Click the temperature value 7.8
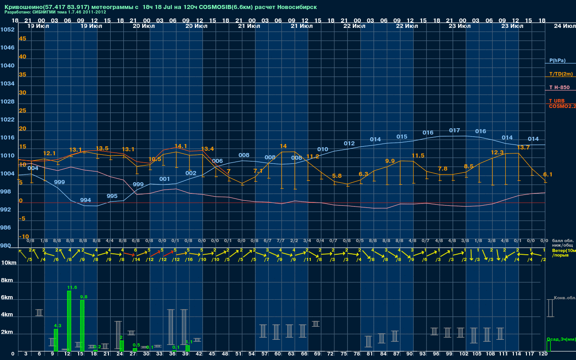 point(443,169)
